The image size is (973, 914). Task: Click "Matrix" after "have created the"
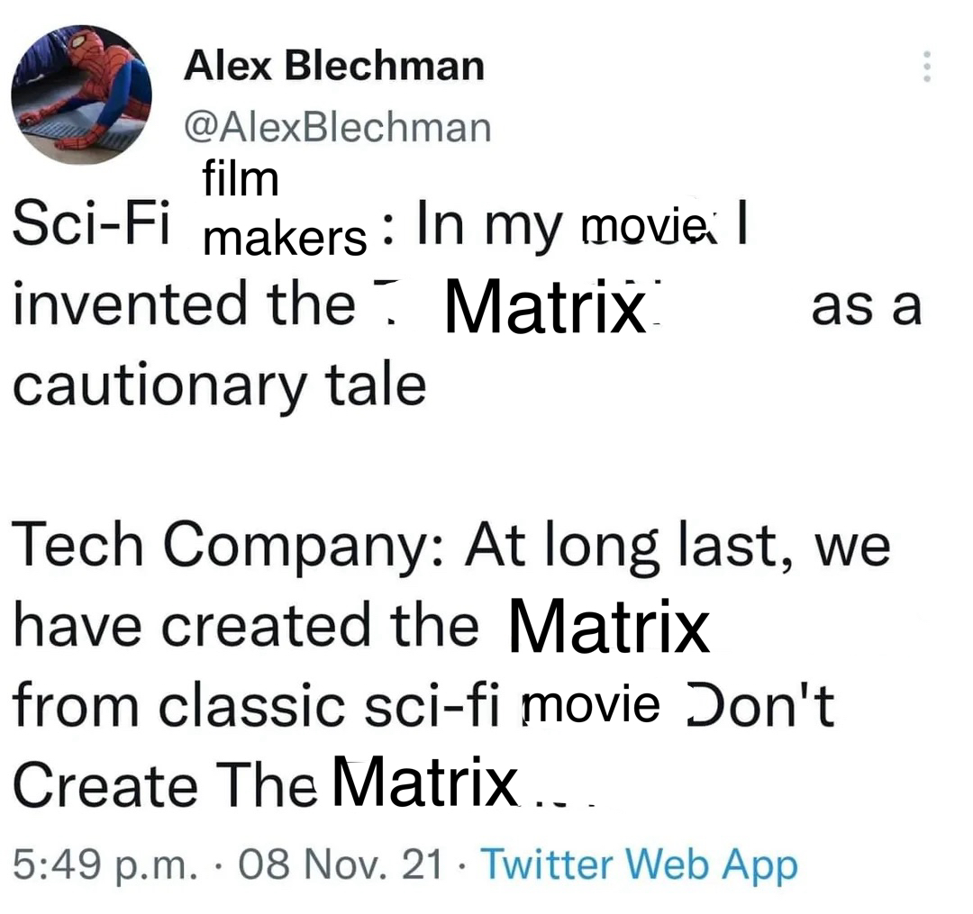[608, 626]
